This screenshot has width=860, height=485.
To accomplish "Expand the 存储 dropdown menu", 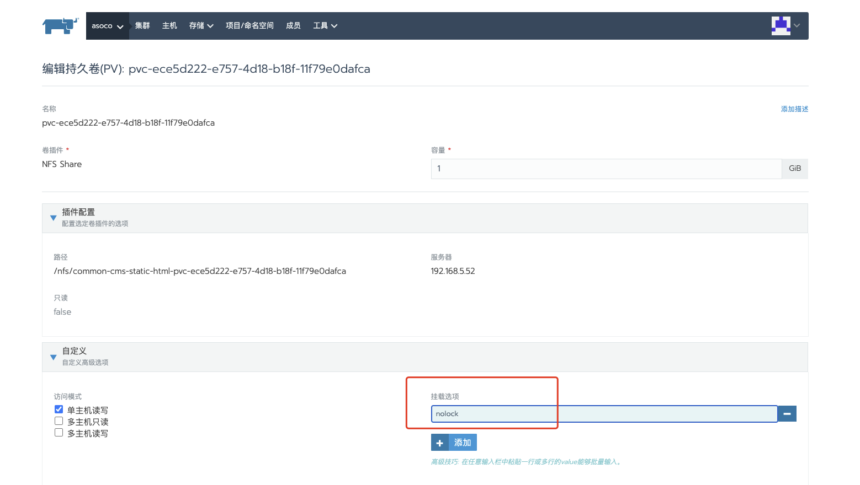I will 201,26.
